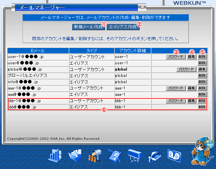Delete the info@ alias entry

[202, 82]
